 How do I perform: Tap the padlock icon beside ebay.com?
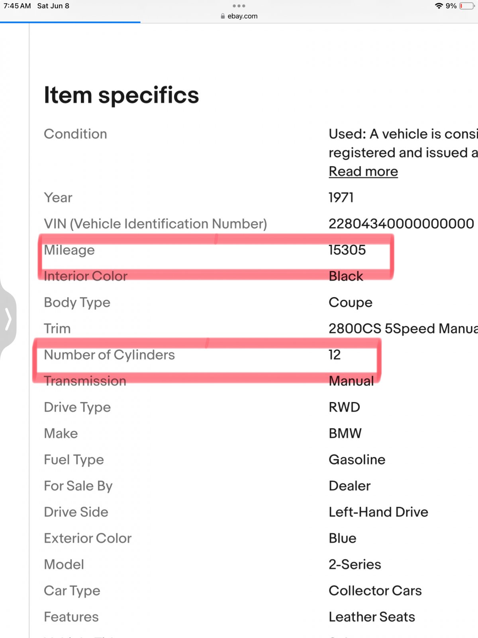click(x=223, y=16)
